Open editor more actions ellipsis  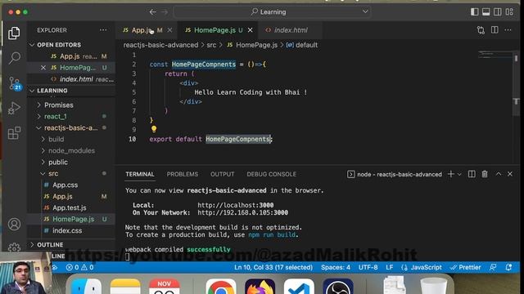click(x=508, y=30)
